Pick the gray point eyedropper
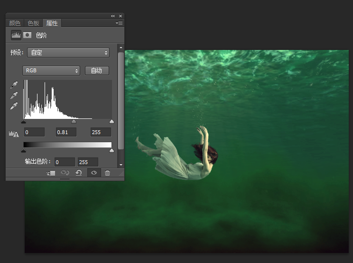The width and height of the screenshot is (353, 263). [14, 96]
